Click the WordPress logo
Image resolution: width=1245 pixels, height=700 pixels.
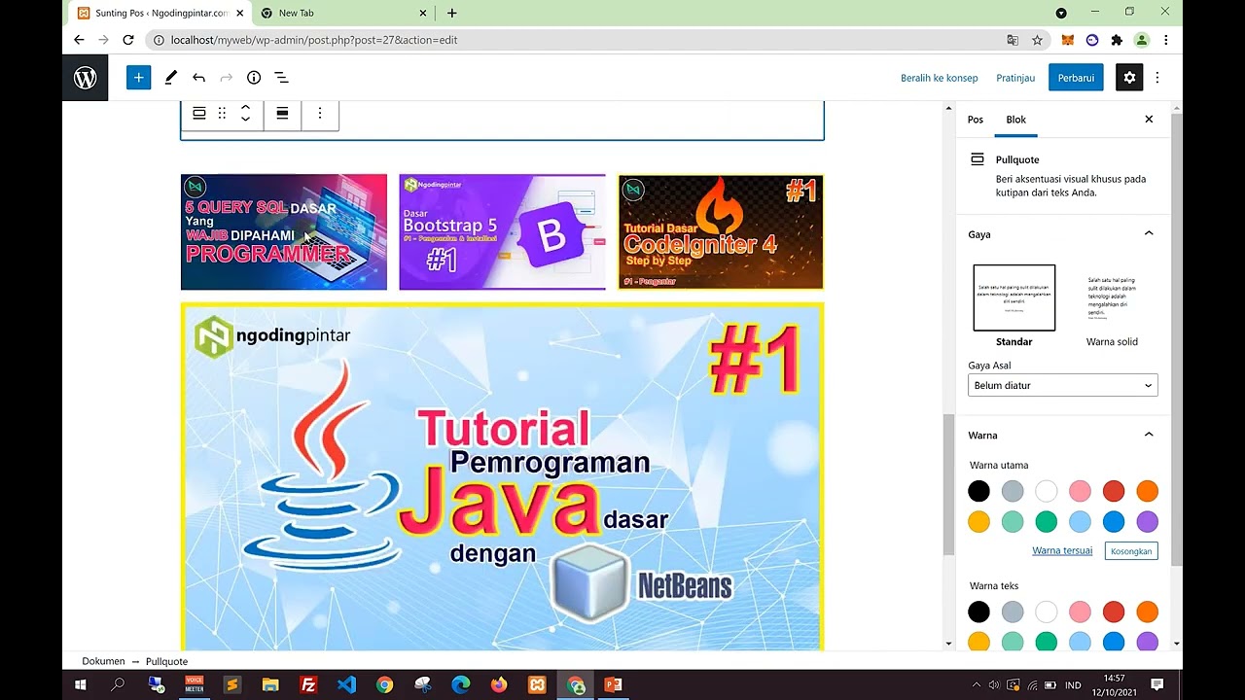86,78
